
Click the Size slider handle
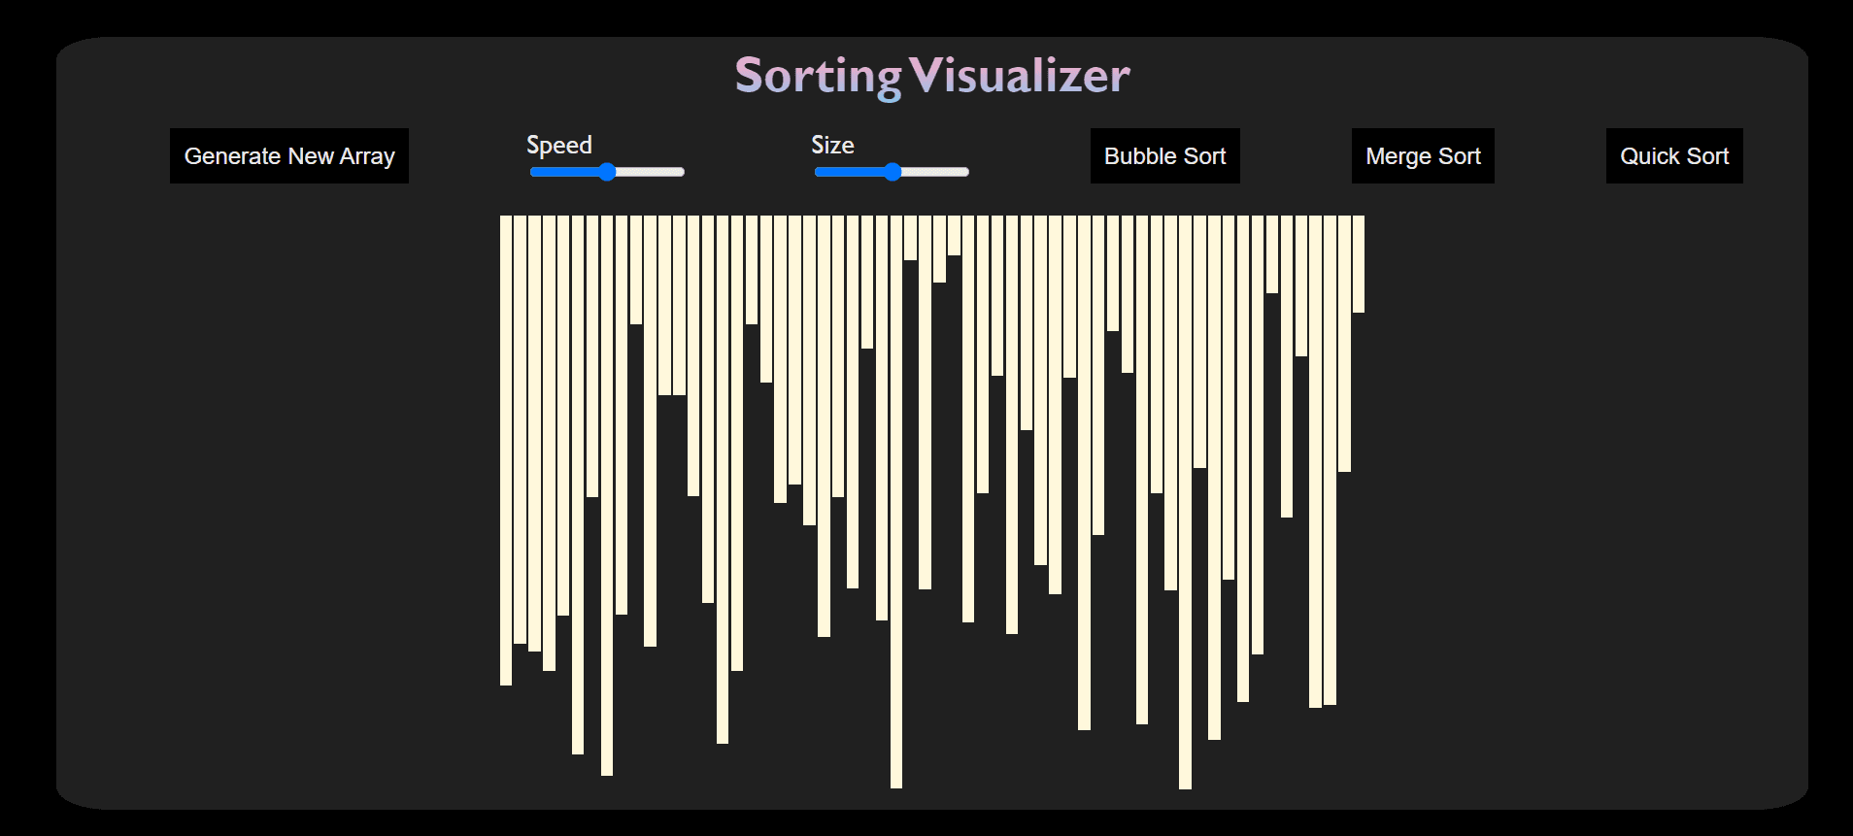tap(892, 172)
